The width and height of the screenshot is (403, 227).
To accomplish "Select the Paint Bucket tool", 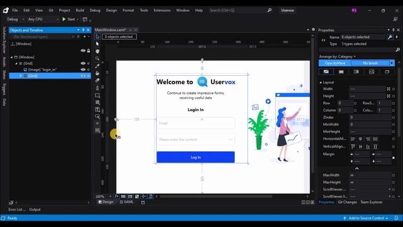I will click(x=97, y=73).
